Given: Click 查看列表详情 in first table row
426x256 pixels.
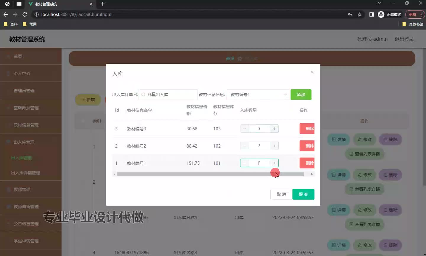Looking at the screenshot, I should point(364,154).
